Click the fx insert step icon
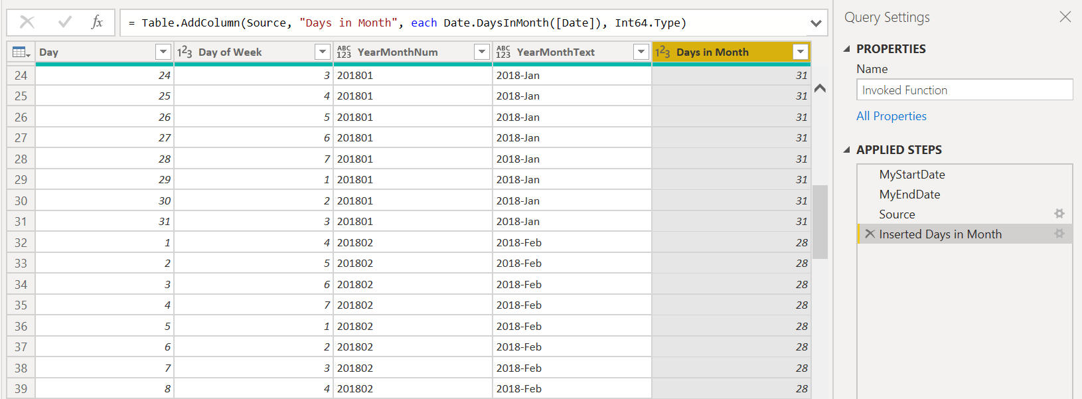The image size is (1082, 399). pyautogui.click(x=97, y=23)
